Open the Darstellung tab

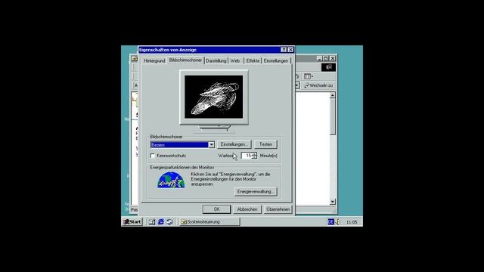click(x=216, y=60)
